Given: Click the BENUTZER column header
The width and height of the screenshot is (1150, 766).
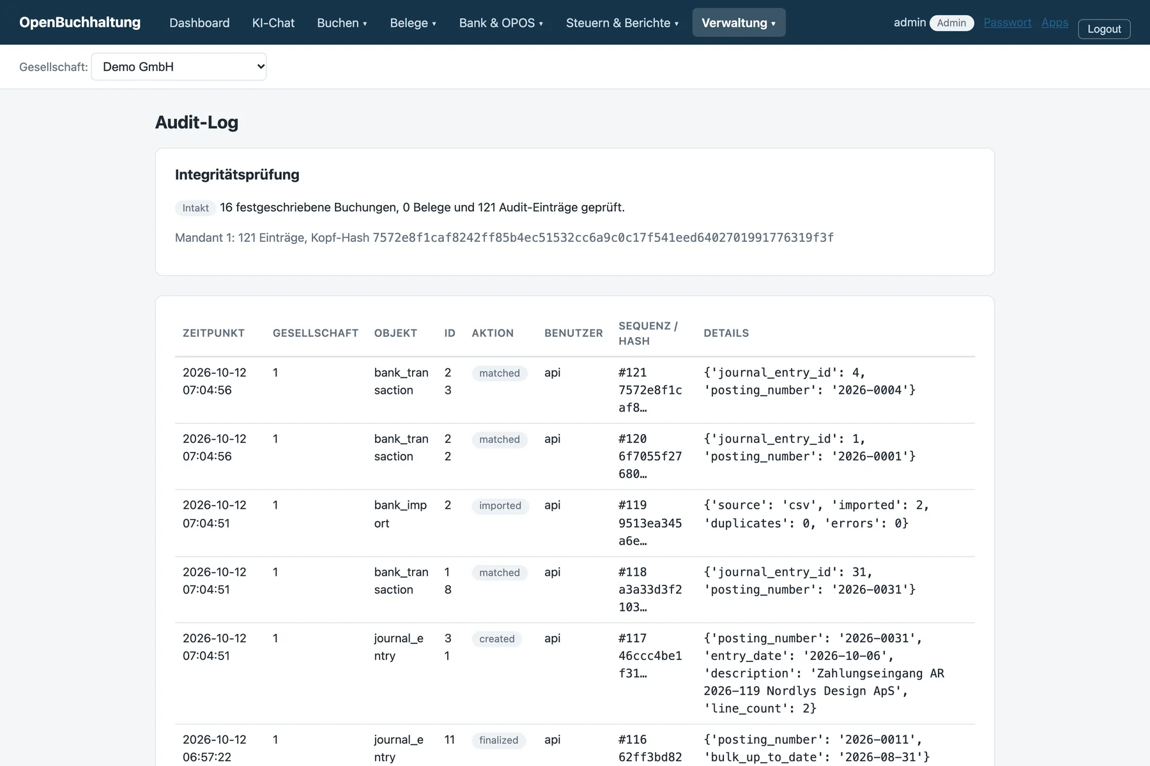Looking at the screenshot, I should click(574, 333).
